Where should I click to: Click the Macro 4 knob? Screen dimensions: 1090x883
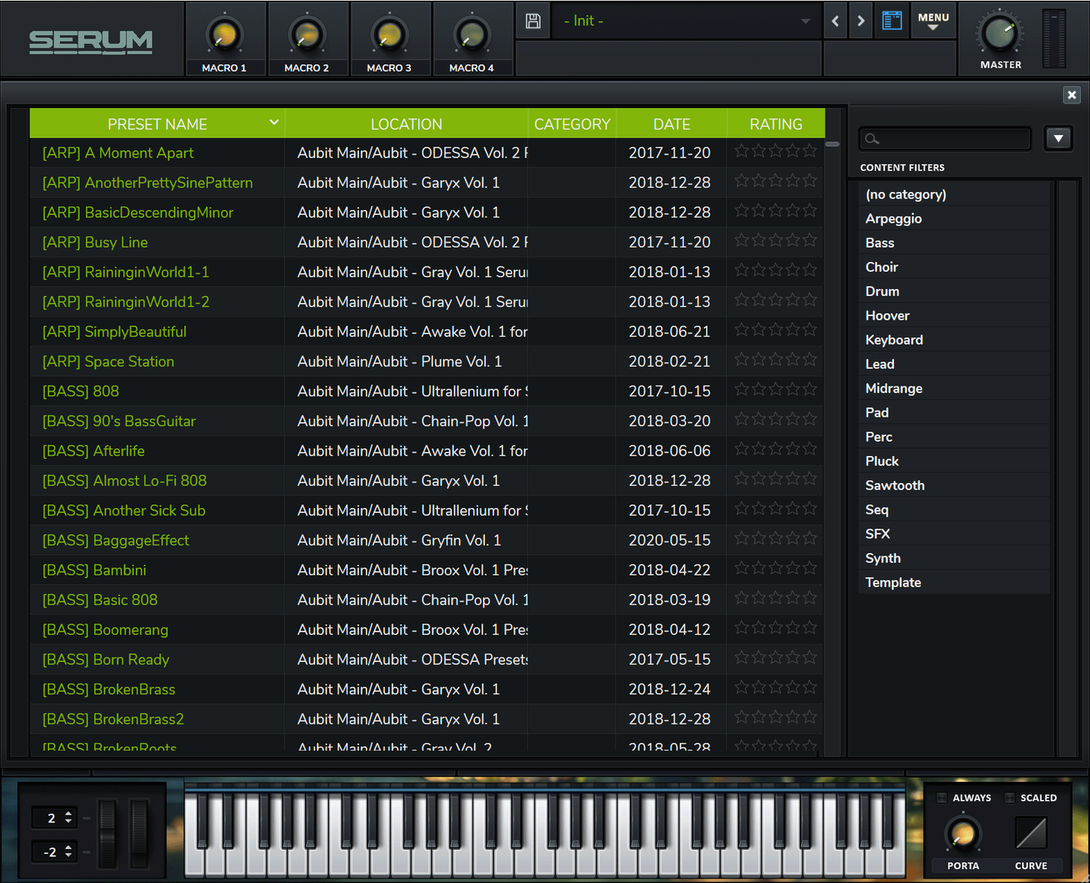click(x=471, y=35)
